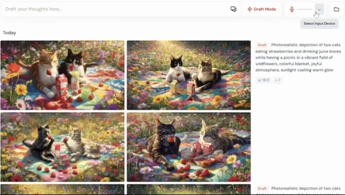
Task: Click the microphone audio level indicator
Action: [305, 10]
